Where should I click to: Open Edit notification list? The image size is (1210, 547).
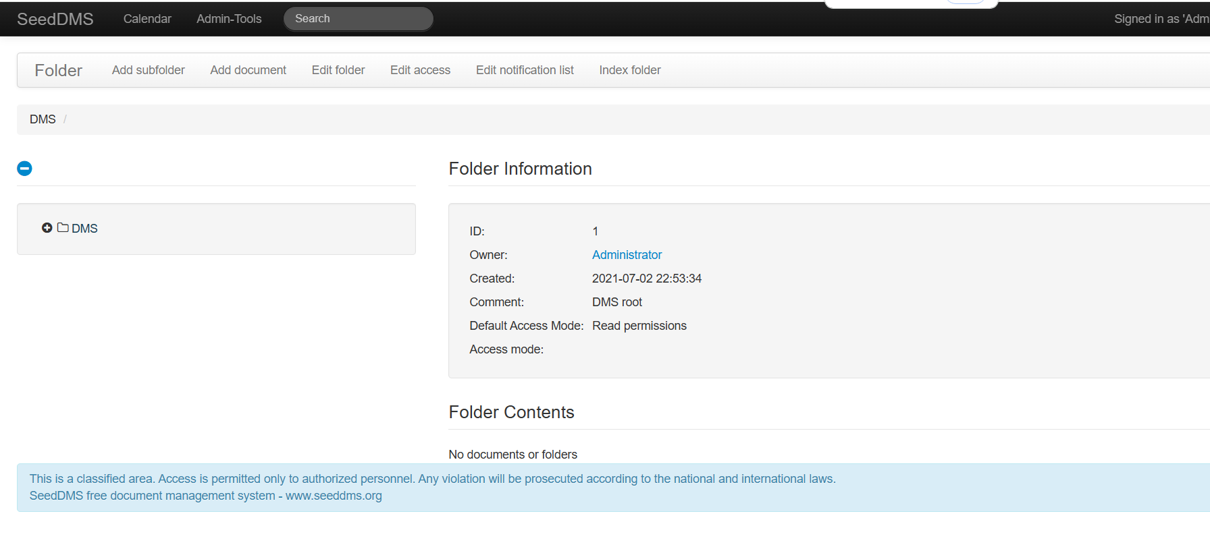(525, 70)
